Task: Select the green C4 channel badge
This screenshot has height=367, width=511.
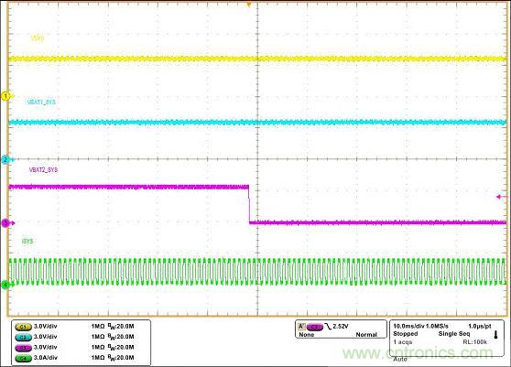Action: pos(23,358)
